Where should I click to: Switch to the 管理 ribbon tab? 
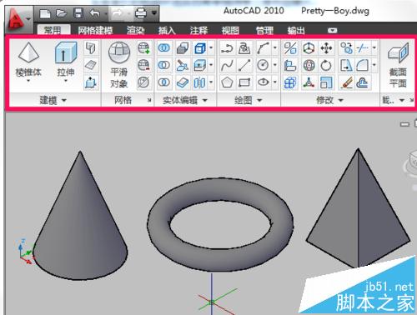tap(264, 30)
